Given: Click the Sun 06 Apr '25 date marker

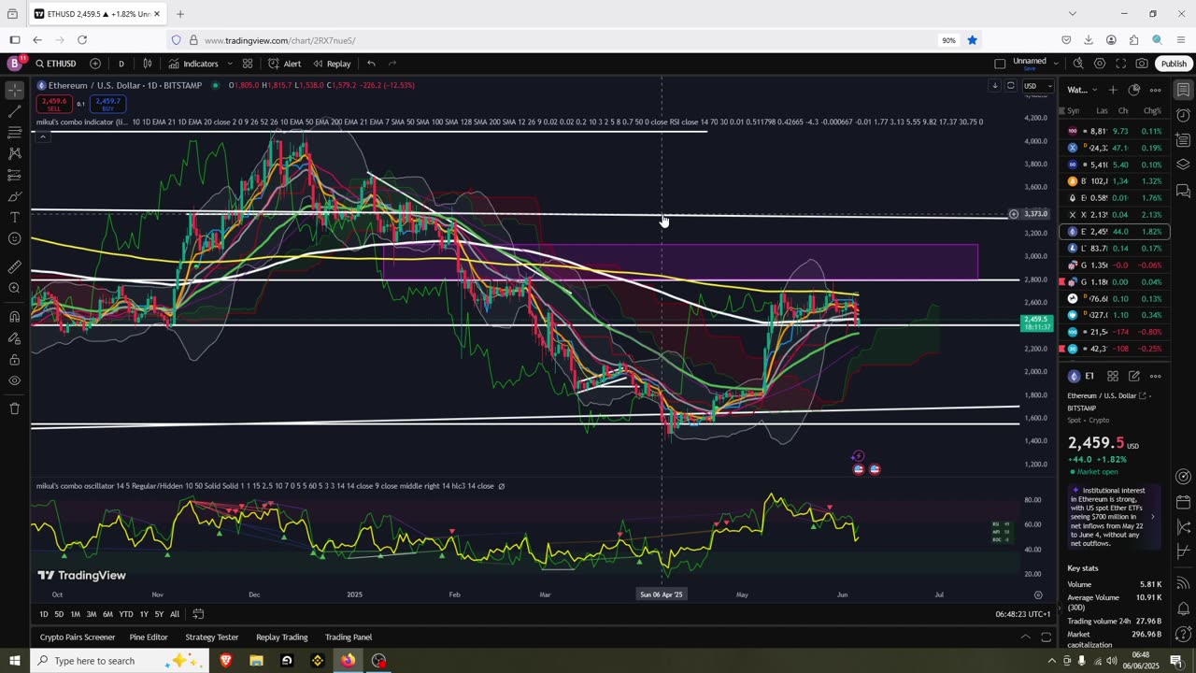Looking at the screenshot, I should coord(662,594).
